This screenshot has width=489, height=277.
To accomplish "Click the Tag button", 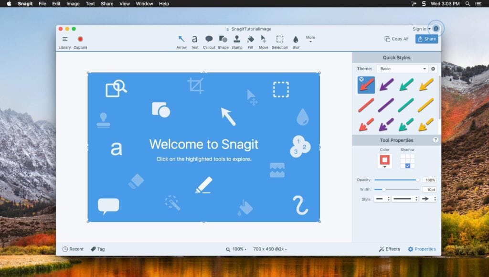I will click(x=97, y=249).
